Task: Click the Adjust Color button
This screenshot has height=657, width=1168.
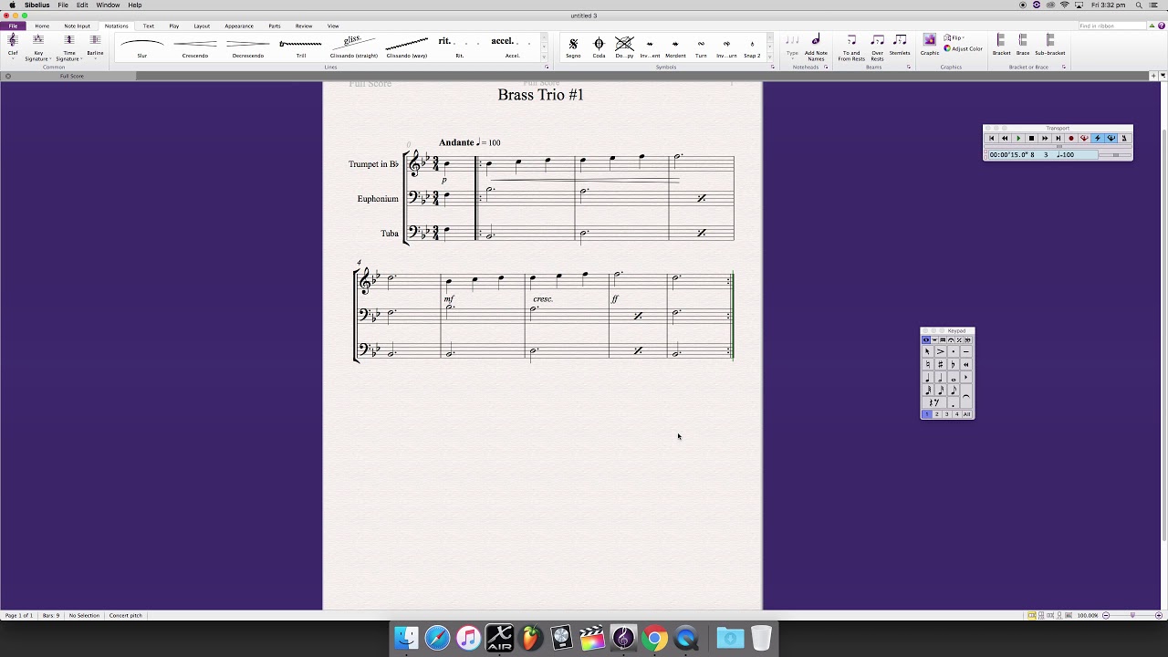Action: point(964,48)
